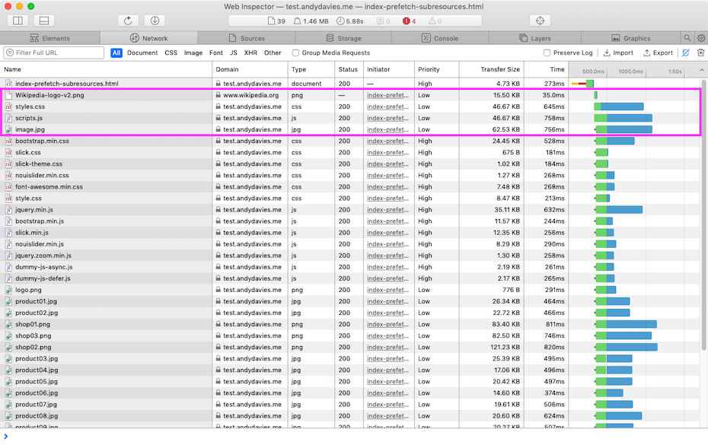Filter requests by Document type
The image size is (708, 445).
[142, 52]
